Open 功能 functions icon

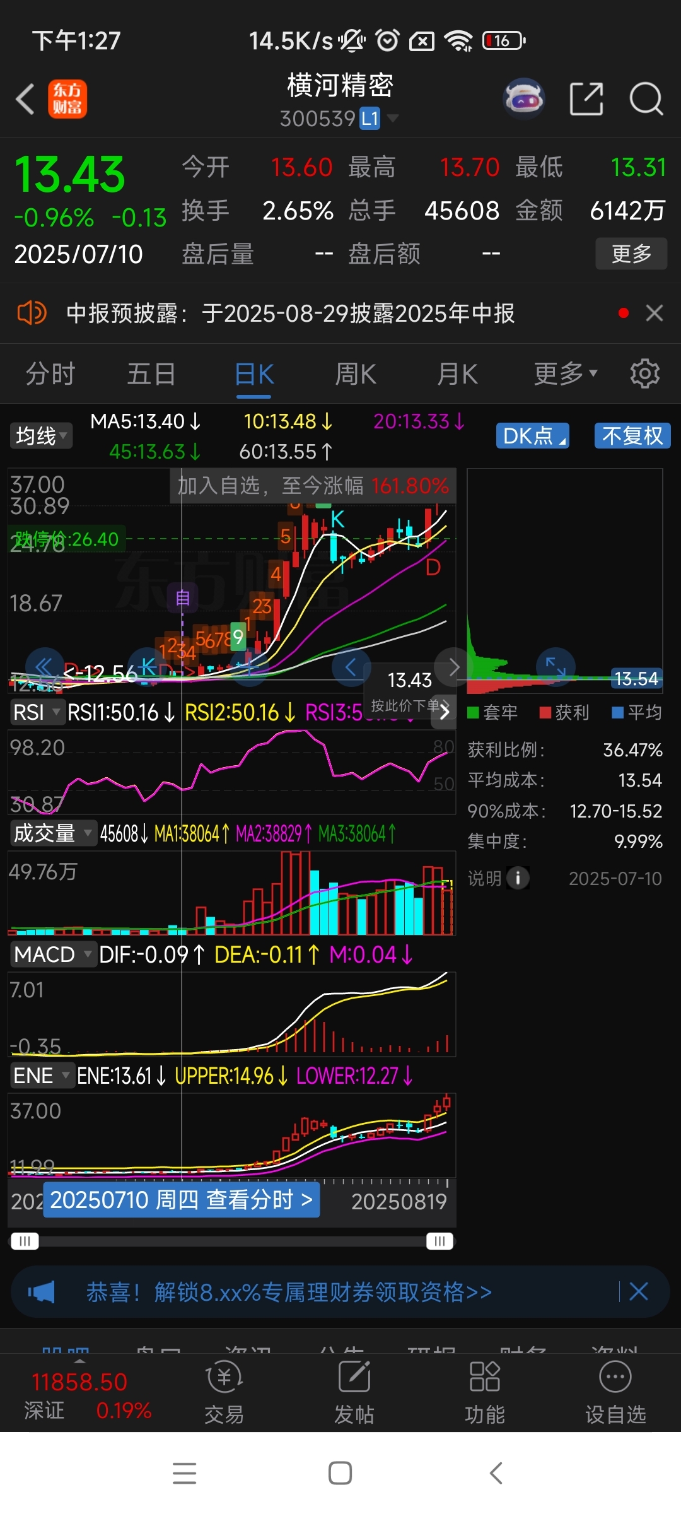click(485, 1392)
